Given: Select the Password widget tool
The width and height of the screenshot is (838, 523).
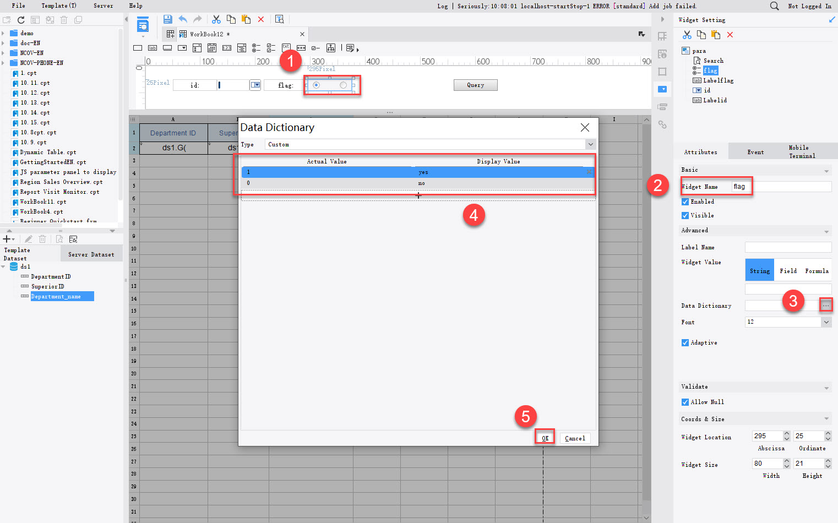Looking at the screenshot, I should click(x=301, y=48).
